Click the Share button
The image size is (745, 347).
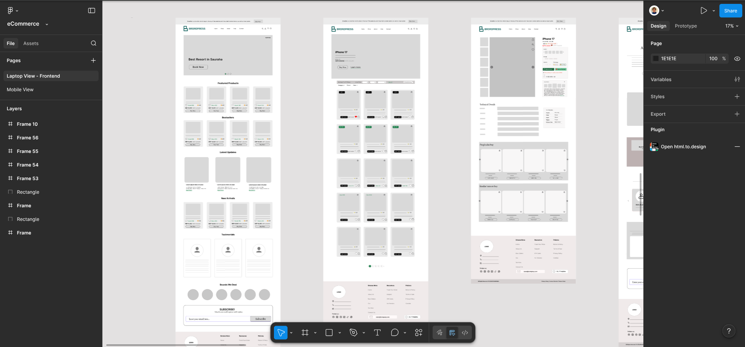[x=730, y=11]
